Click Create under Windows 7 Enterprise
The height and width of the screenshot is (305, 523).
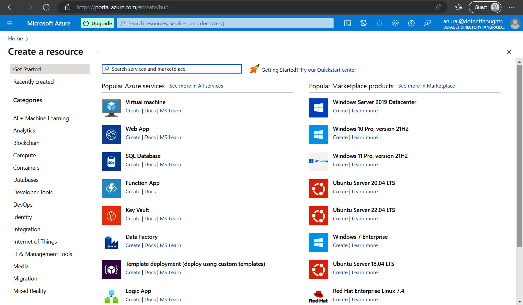pos(340,245)
